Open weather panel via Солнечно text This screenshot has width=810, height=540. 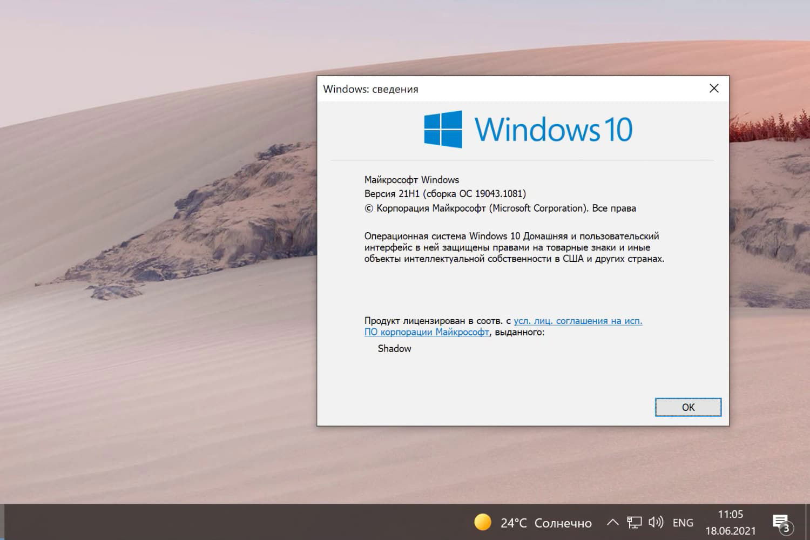563,522
